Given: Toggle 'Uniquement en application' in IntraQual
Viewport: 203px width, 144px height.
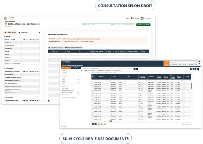Looking at the screenshot, I should [x=96, y=70].
